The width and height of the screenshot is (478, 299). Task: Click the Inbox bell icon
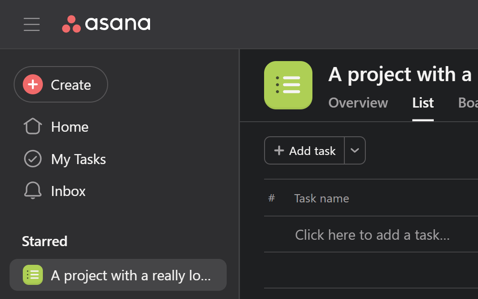point(33,191)
